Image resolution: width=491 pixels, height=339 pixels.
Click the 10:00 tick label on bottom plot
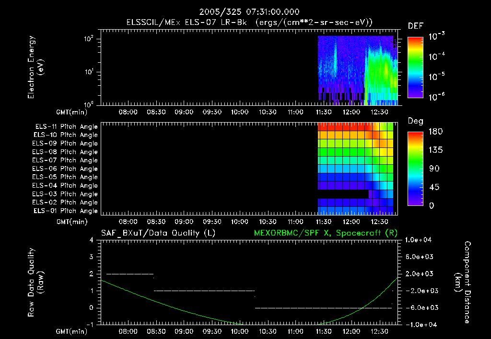click(x=240, y=331)
